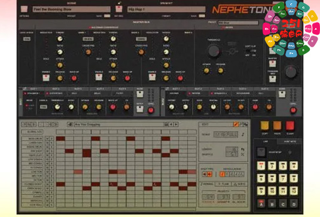This screenshot has width=320, height=217.
Task: Open the Options button at top left
Action: point(24,9)
